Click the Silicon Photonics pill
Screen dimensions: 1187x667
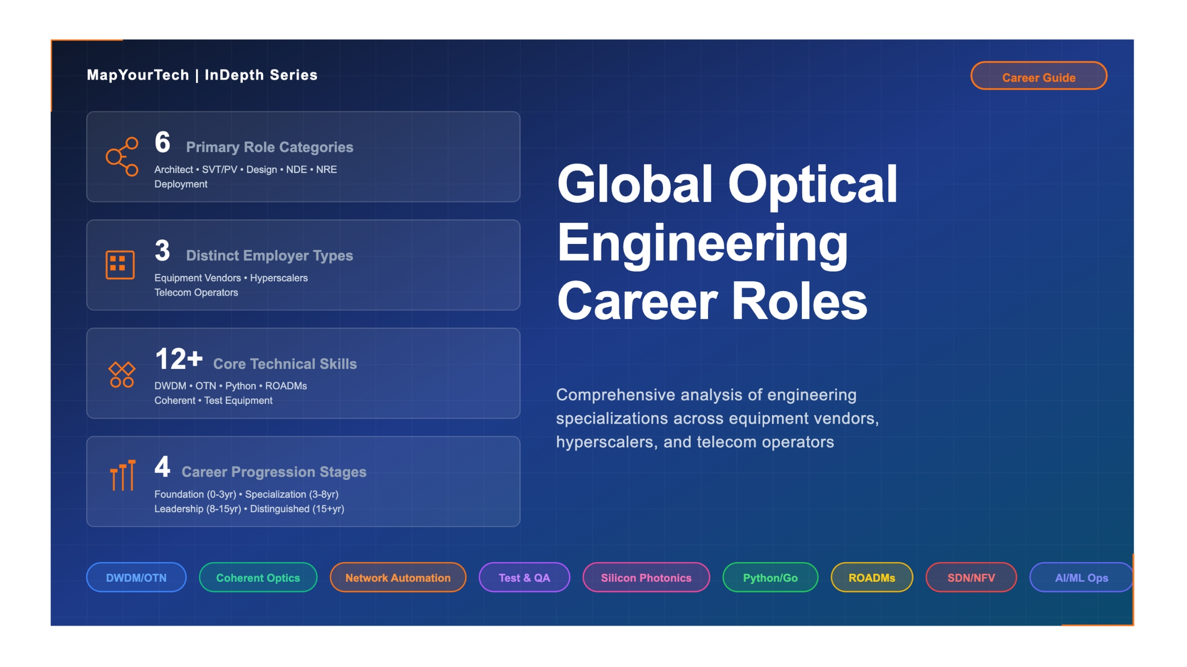646,578
